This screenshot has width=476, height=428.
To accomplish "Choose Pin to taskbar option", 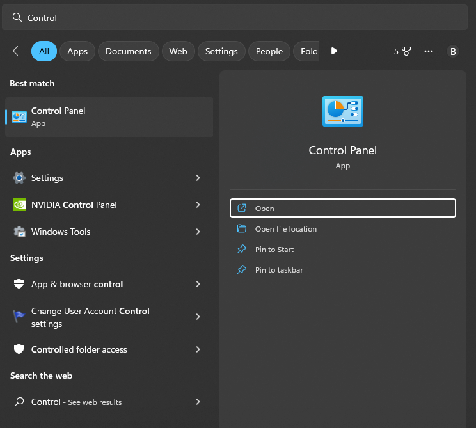I will pos(279,270).
